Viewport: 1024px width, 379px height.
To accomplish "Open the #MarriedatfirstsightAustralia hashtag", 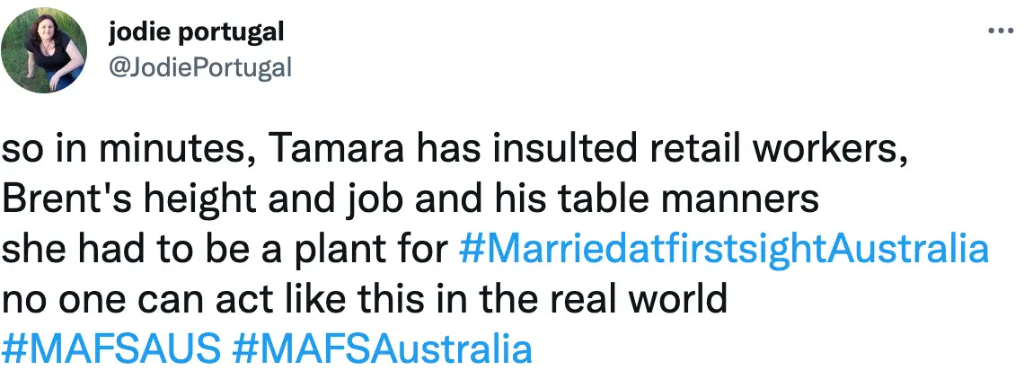I will [x=723, y=249].
